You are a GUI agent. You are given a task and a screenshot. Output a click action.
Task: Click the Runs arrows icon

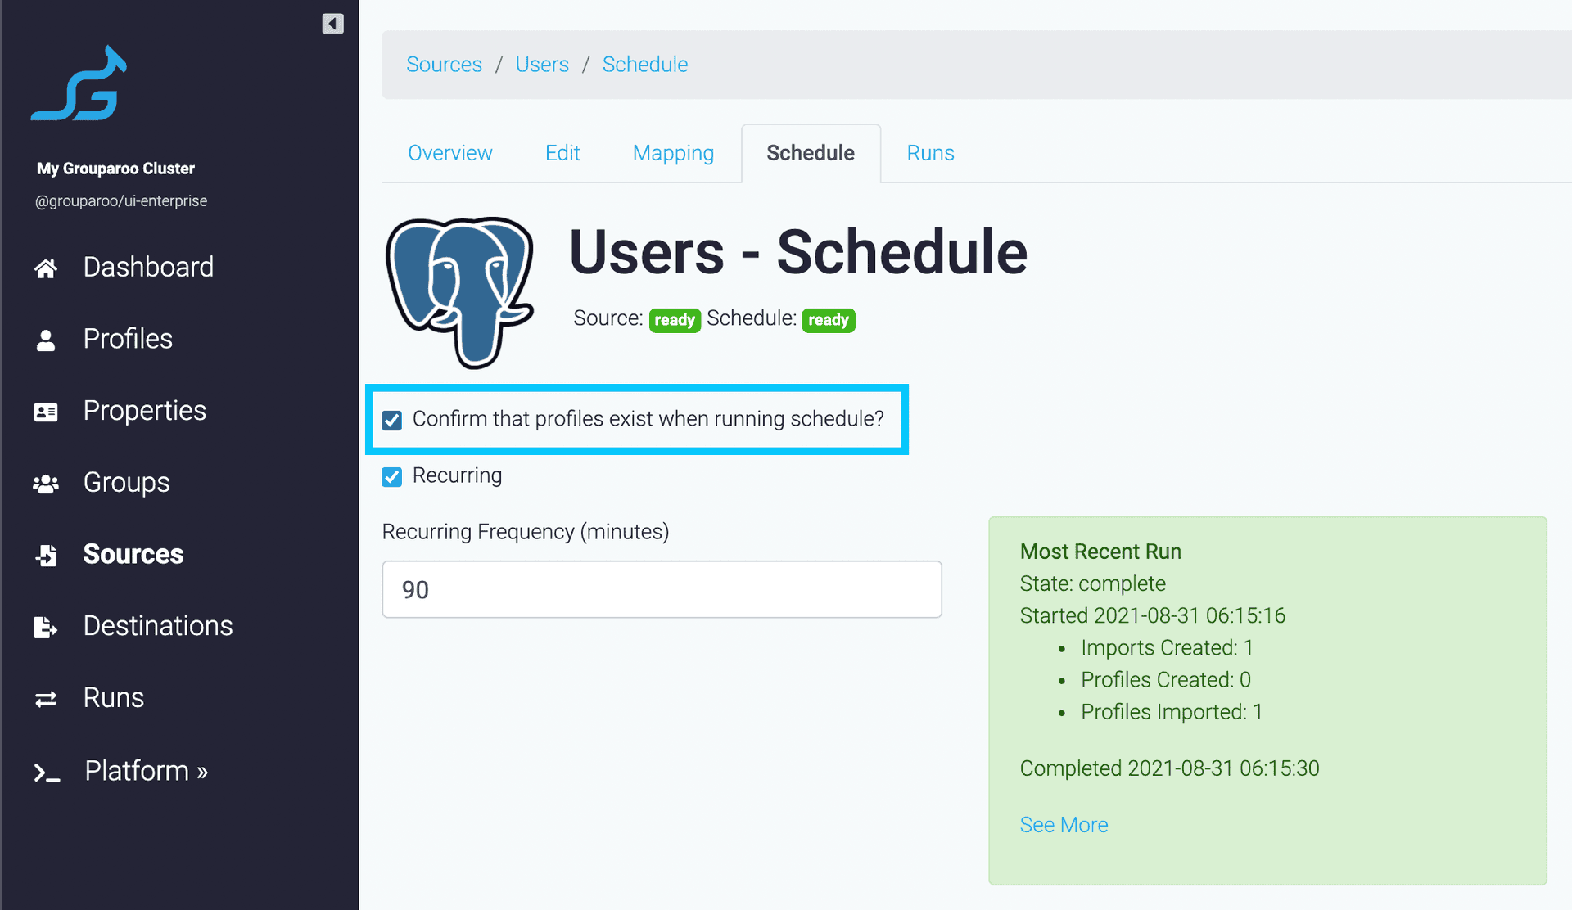point(46,699)
